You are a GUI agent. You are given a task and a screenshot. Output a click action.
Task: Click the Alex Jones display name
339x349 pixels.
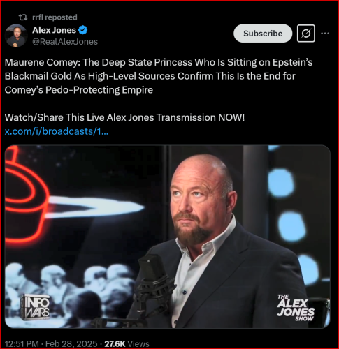54,30
